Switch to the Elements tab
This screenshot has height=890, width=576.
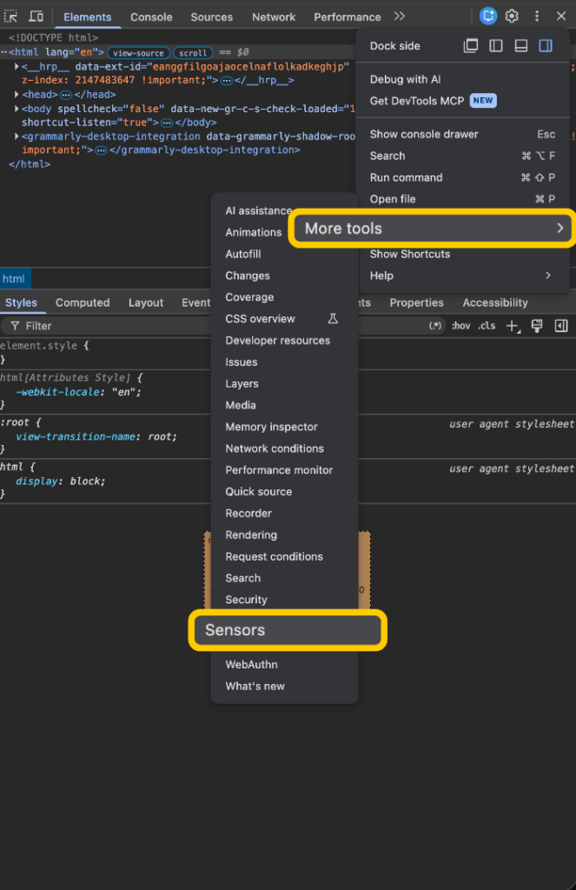[88, 17]
